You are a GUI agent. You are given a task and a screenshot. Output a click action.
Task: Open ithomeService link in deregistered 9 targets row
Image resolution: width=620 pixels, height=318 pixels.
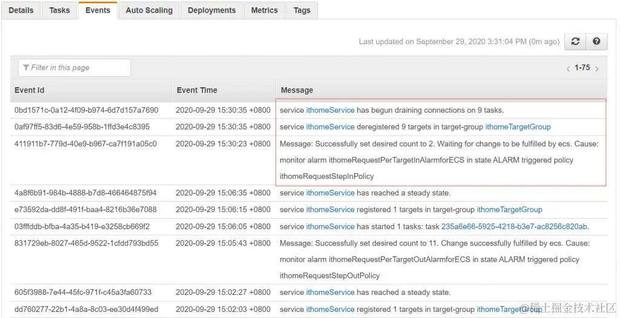(330, 127)
